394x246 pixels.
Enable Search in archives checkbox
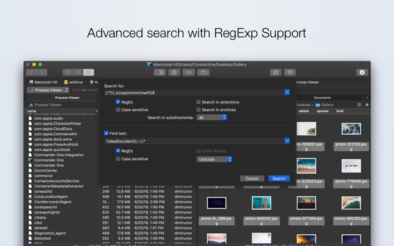(x=199, y=110)
